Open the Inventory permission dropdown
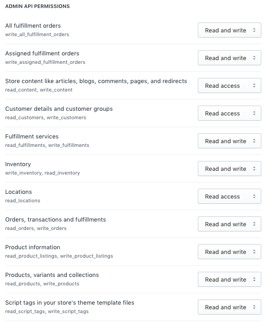Screen dimensions: 266x322 point(229,169)
